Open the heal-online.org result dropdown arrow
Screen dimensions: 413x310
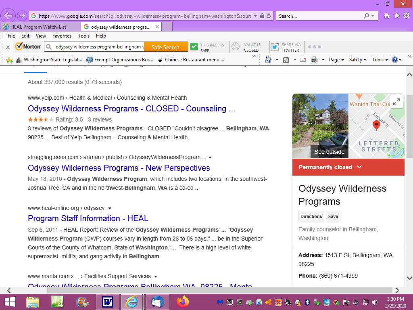pos(110,208)
